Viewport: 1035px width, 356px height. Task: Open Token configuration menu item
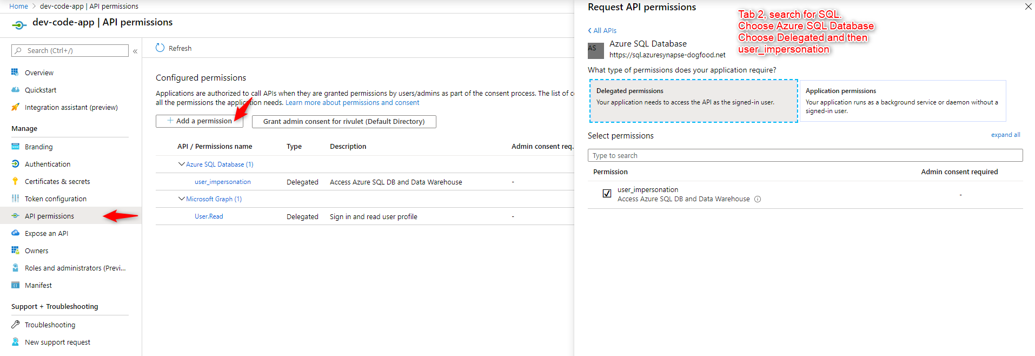point(56,199)
